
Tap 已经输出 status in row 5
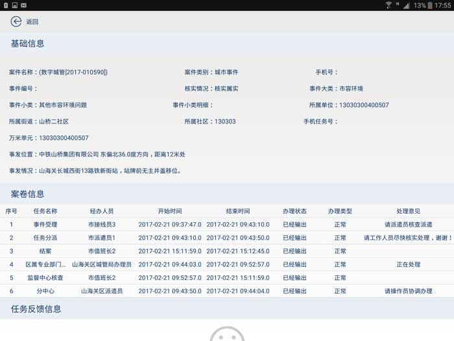coord(294,278)
